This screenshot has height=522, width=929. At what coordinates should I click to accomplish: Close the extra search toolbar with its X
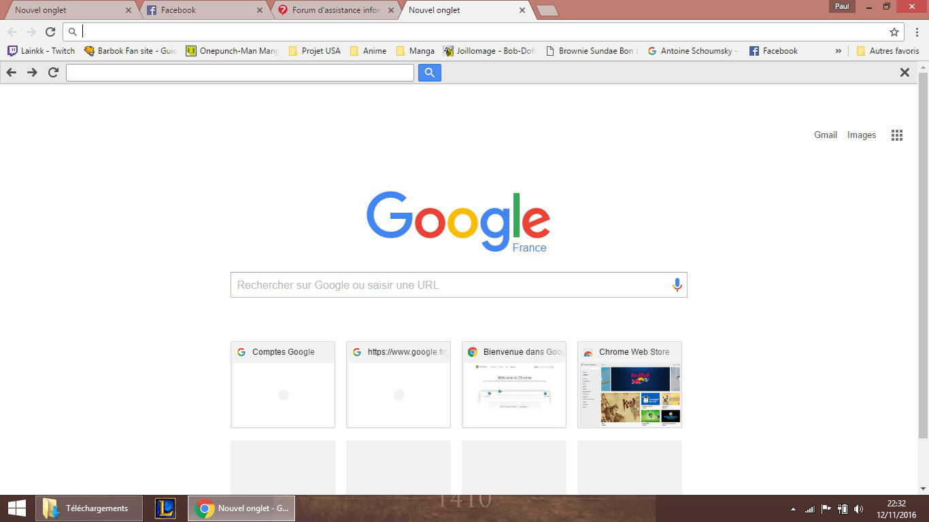pyautogui.click(x=905, y=73)
